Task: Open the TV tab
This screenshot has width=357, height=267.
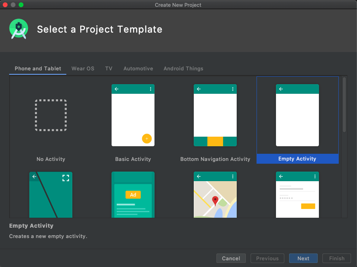Action: pos(109,69)
